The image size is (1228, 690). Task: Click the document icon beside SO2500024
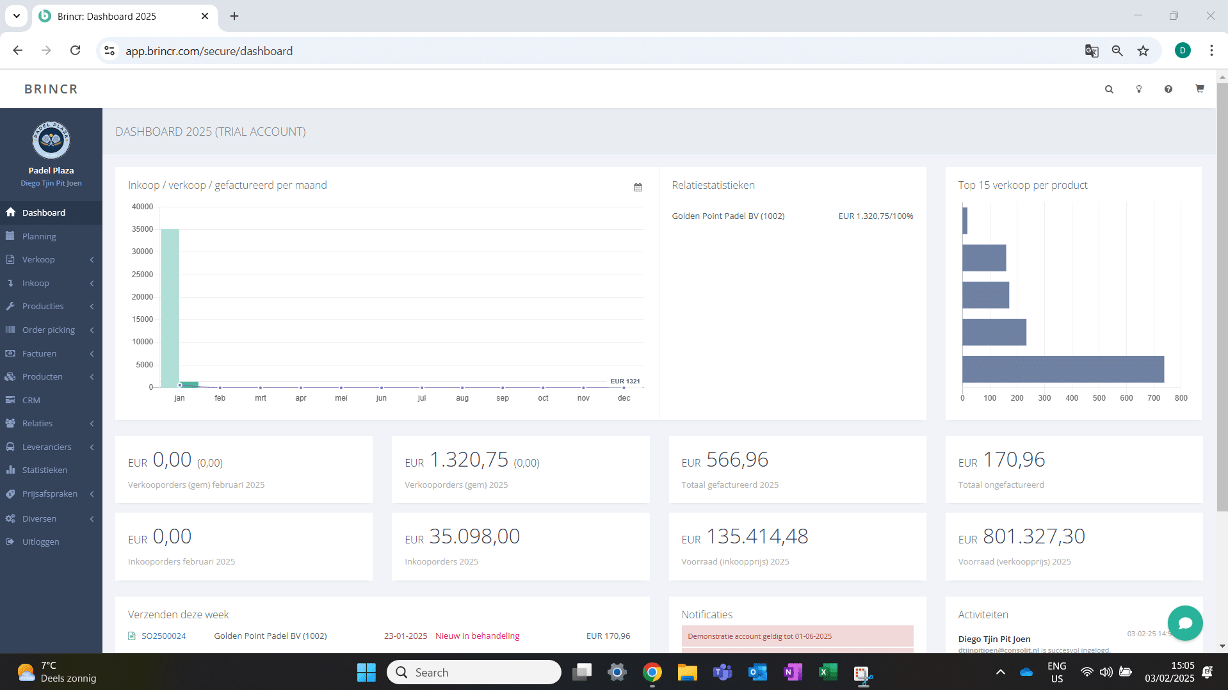click(132, 636)
